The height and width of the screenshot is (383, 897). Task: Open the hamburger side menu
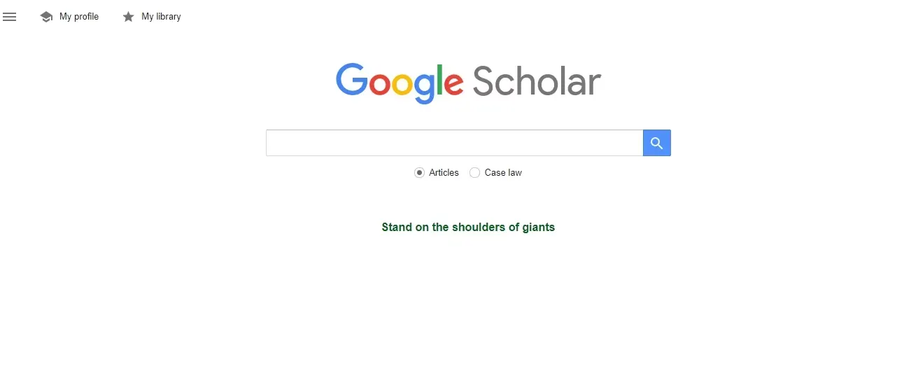pos(9,17)
